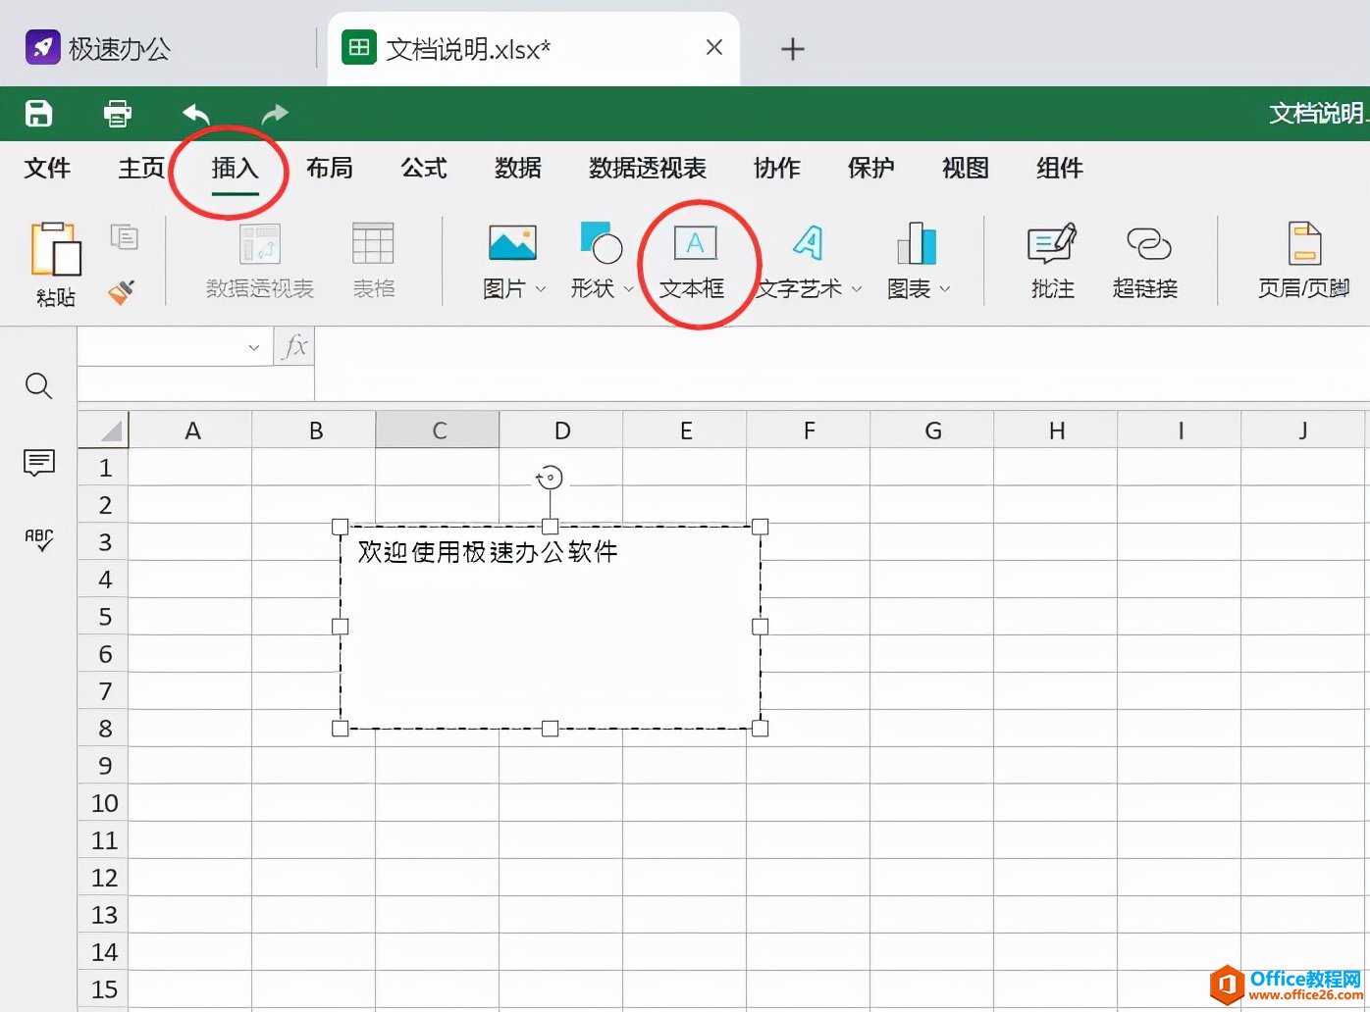The width and height of the screenshot is (1370, 1012).
Task: Expand the 图片 picture dropdown
Action: (540, 289)
